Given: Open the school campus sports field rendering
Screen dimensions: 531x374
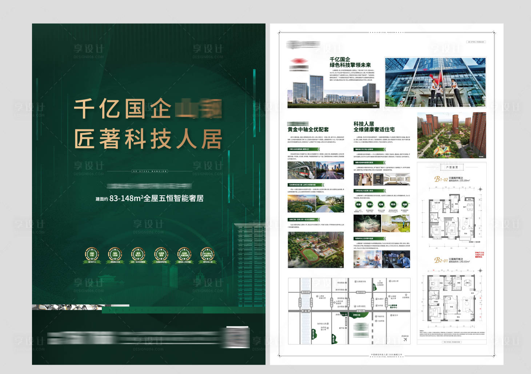Looking at the screenshot, I should (316, 250).
